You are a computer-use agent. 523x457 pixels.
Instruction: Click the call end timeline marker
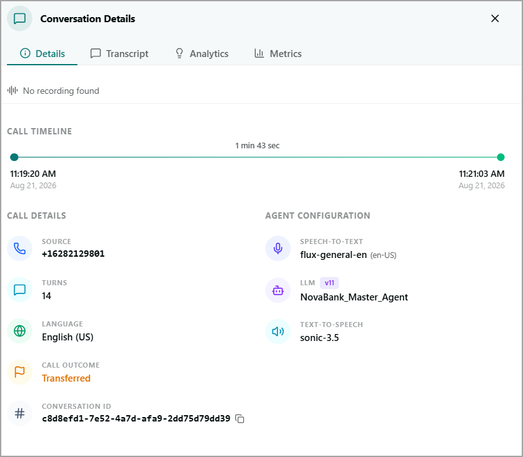[x=501, y=157]
